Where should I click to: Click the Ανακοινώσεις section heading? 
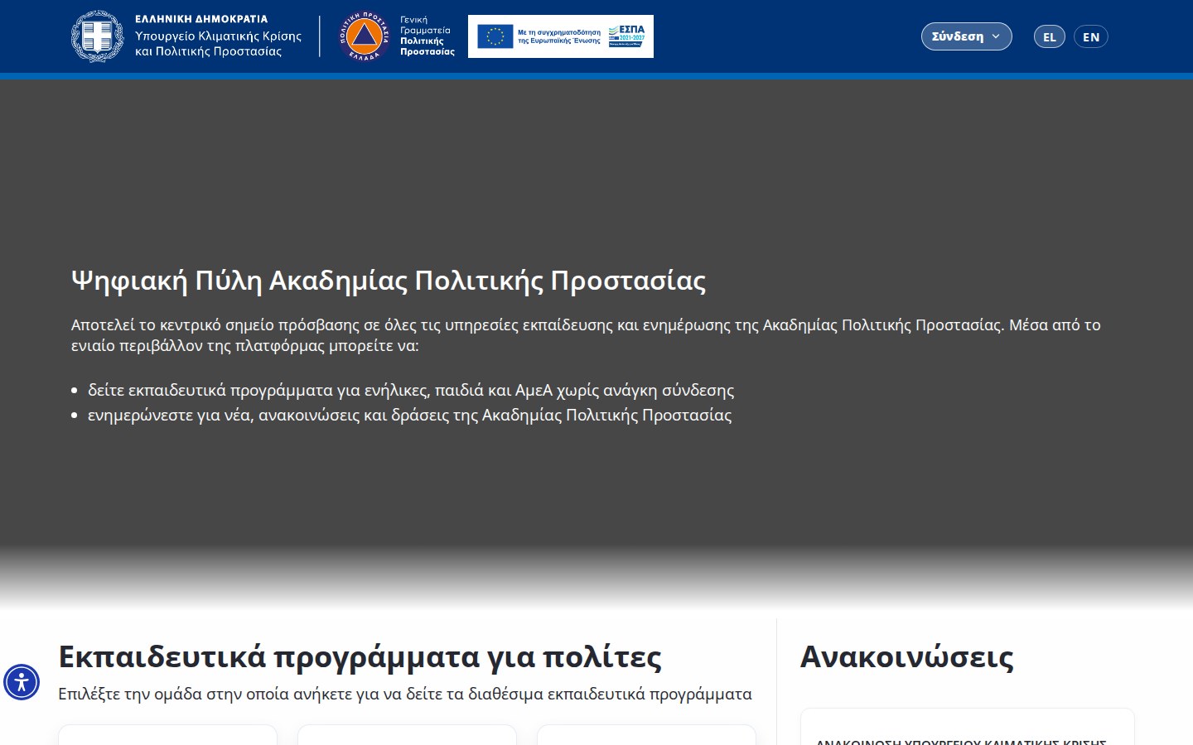pos(906,656)
